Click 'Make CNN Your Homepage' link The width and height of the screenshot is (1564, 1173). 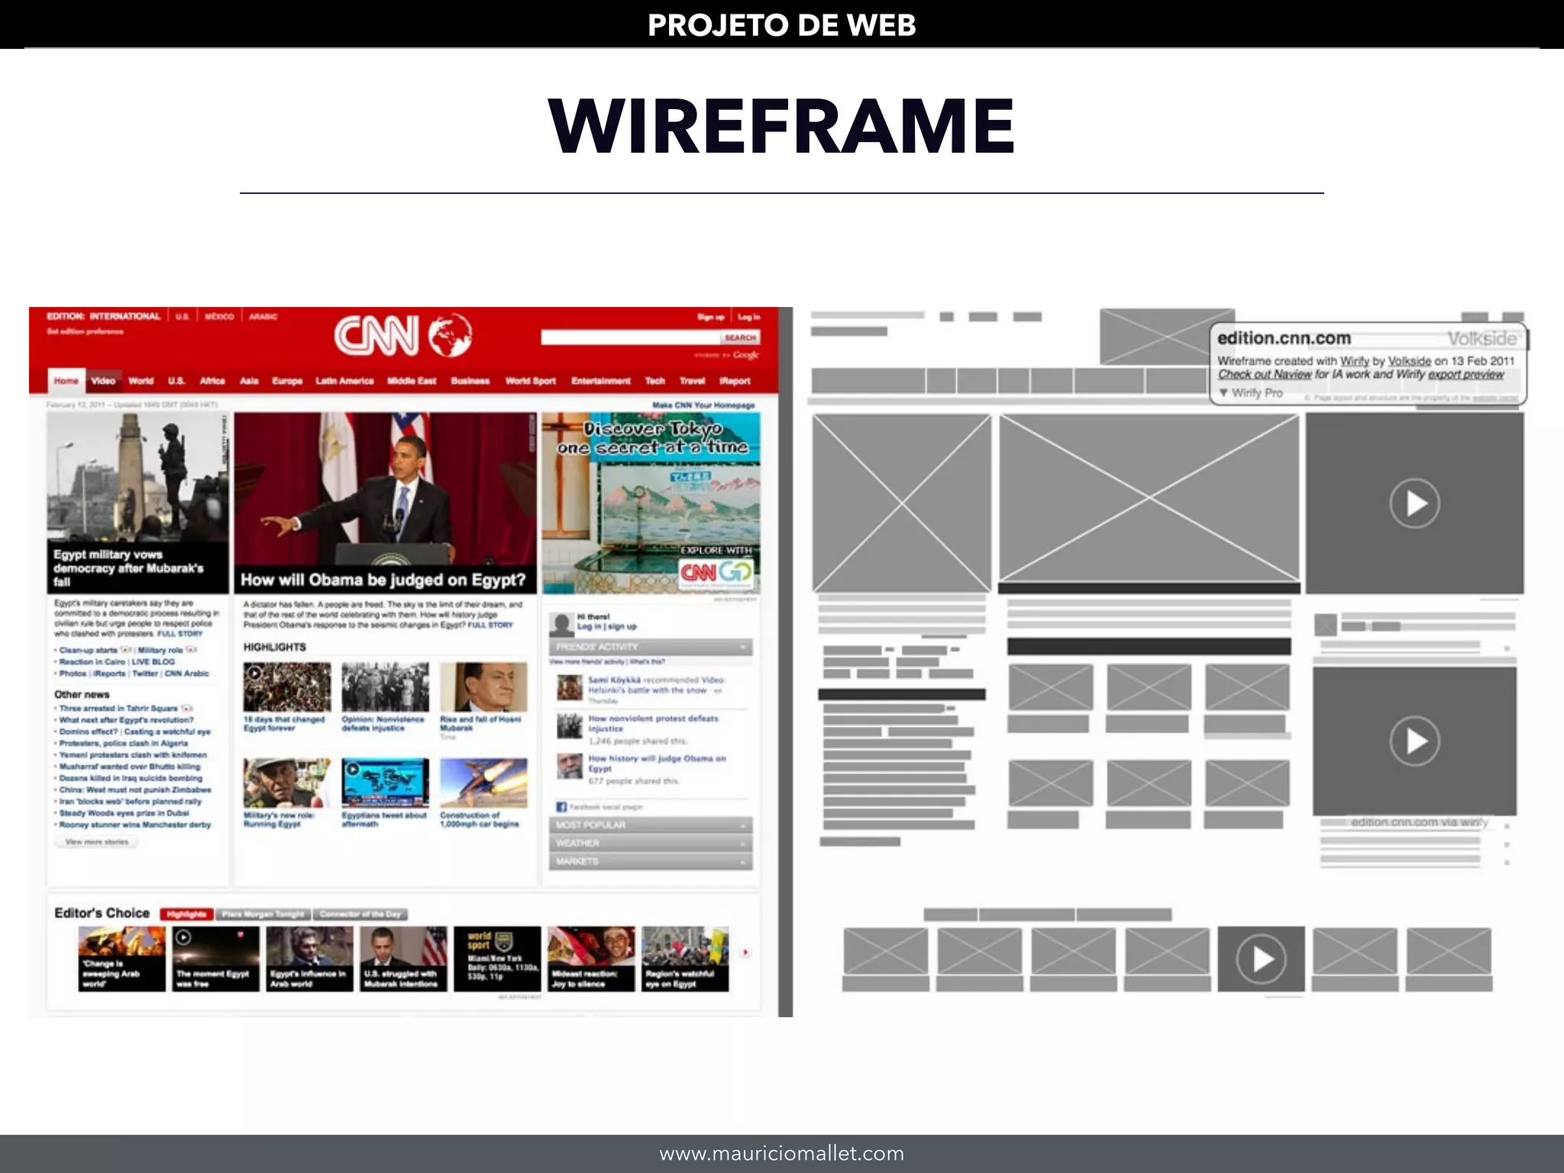point(703,405)
